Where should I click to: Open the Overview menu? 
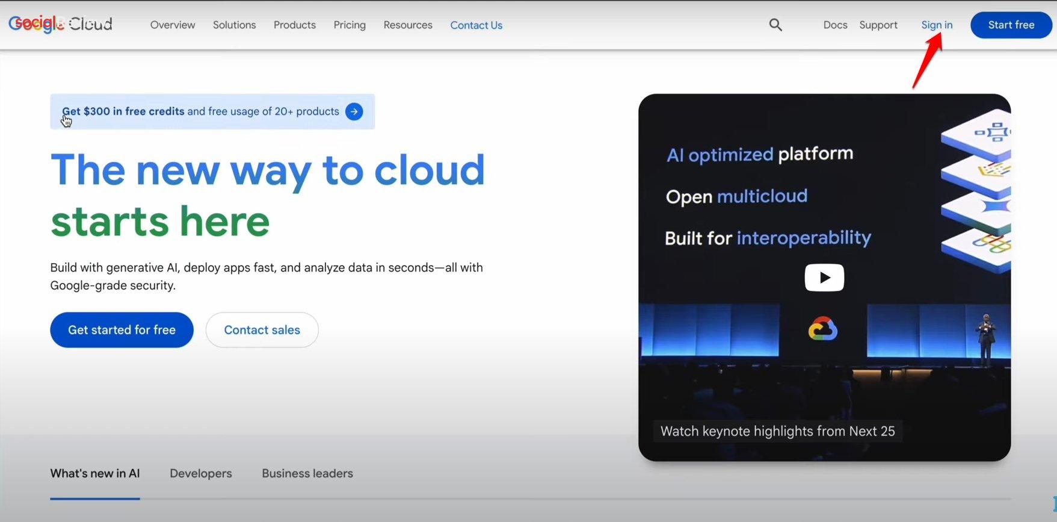click(x=173, y=25)
